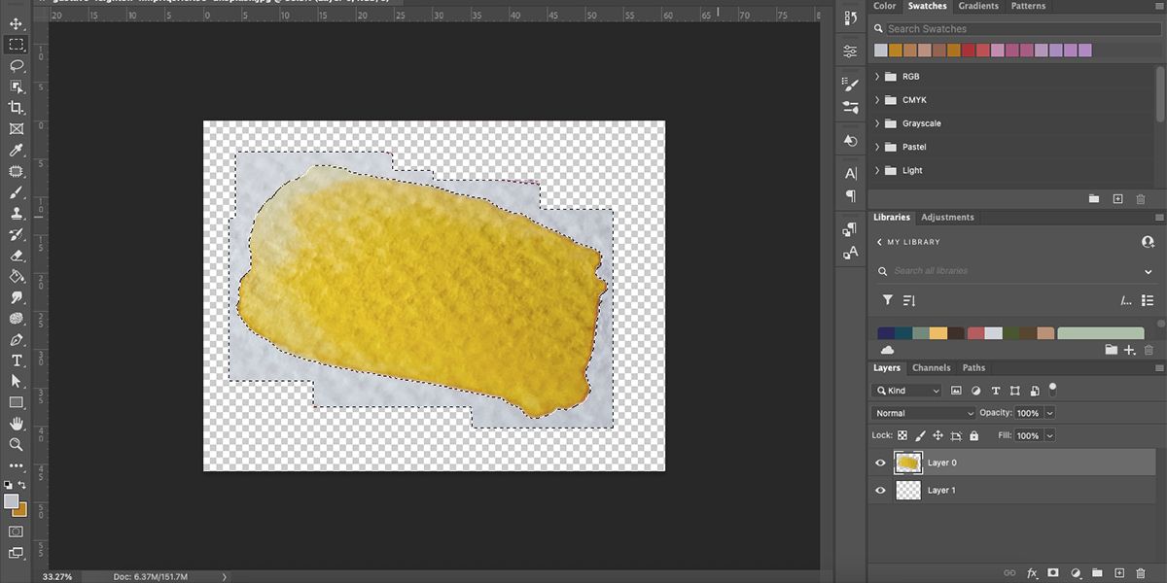1167x583 pixels.
Task: Switch to the Channels tab
Action: (x=932, y=367)
